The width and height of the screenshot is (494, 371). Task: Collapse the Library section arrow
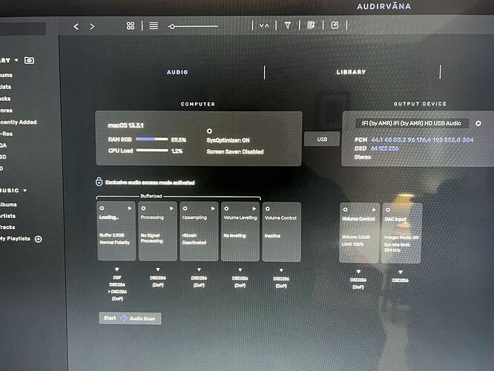click(x=16, y=60)
